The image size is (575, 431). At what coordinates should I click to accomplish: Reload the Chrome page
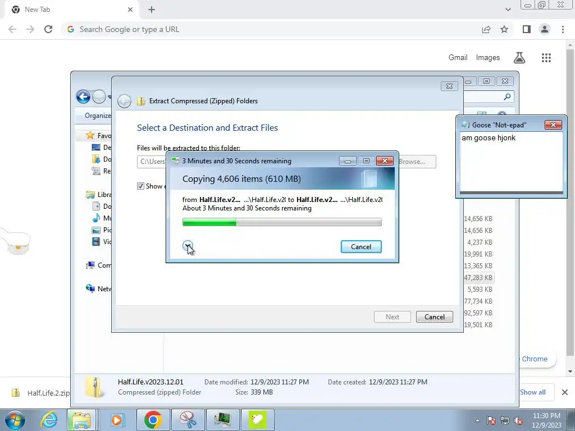pyautogui.click(x=48, y=29)
